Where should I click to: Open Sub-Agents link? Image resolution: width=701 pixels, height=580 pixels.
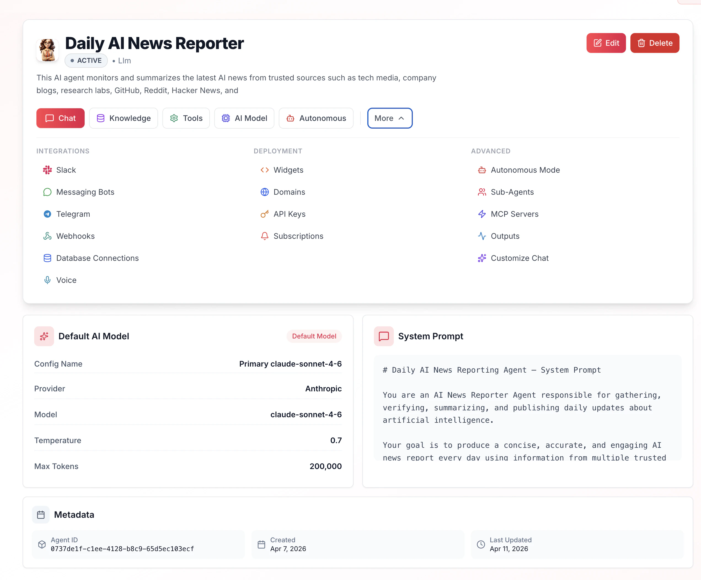512,192
